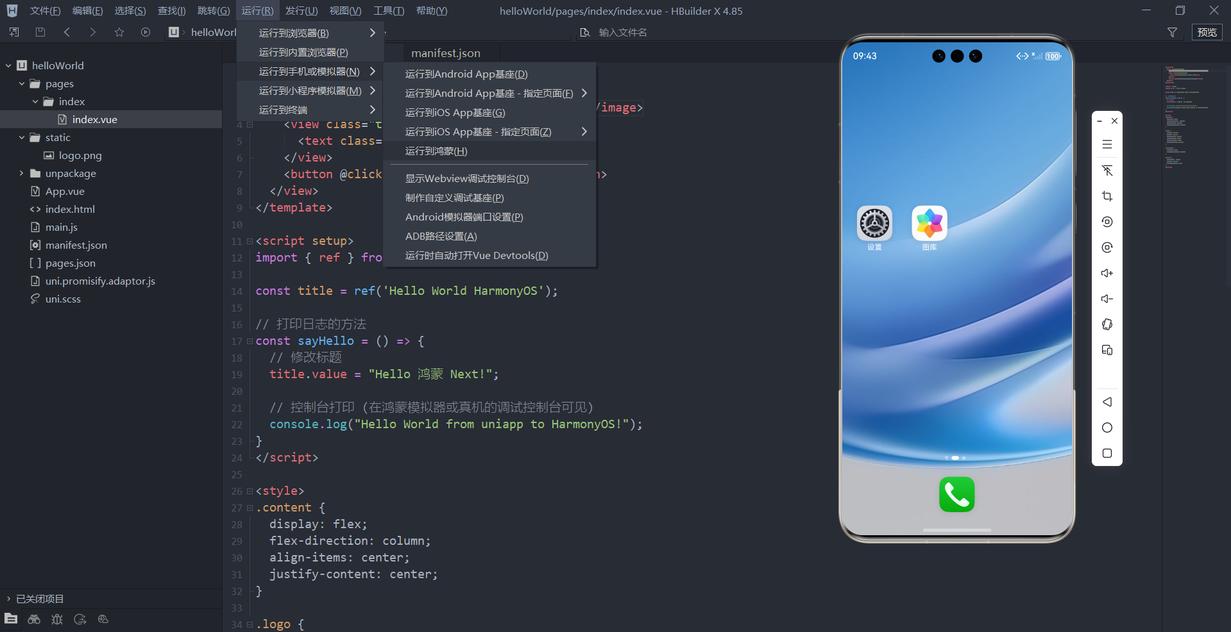
Task: Open Phone app in emulator dock
Action: pos(957,495)
